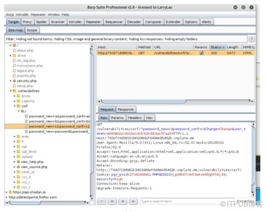Expand the captcha folder
The width and height of the screenshot is (268, 212).
14,101
